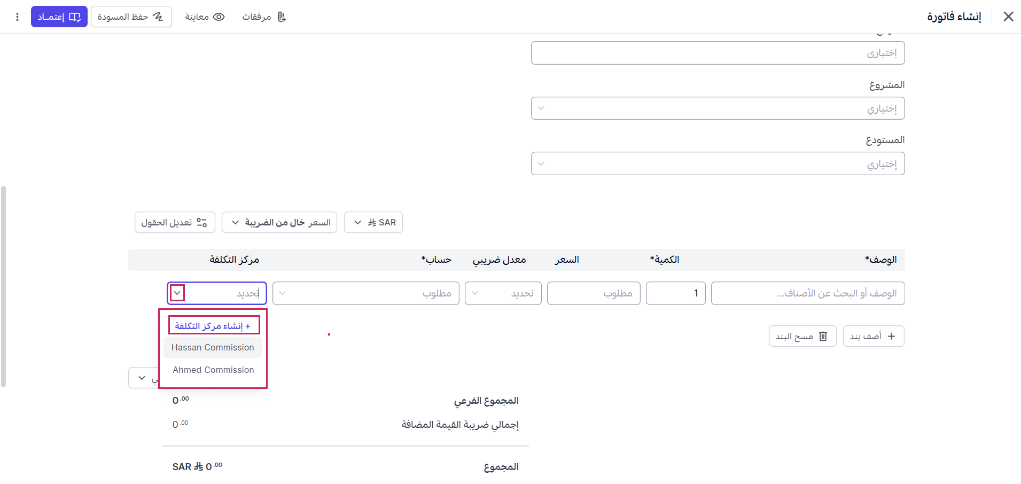Click the paperclip attachments icon
The width and height of the screenshot is (1021, 484).
coord(282,17)
